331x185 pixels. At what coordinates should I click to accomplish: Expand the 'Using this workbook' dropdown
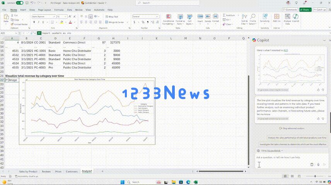coord(282,151)
